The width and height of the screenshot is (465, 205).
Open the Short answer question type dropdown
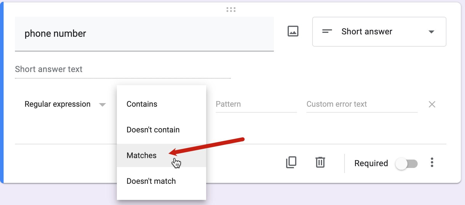pos(379,32)
